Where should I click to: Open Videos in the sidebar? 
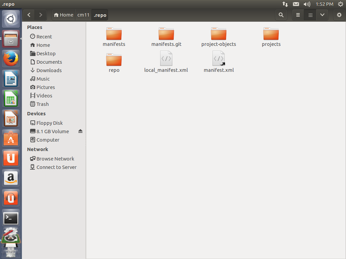click(x=54, y=95)
